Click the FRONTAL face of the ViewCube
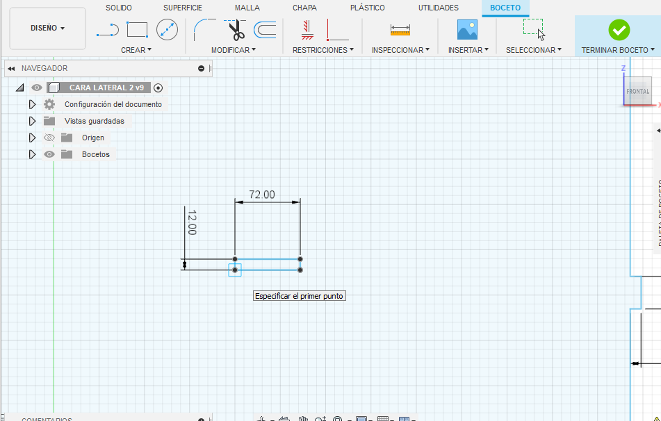Viewport: 661px width, 421px height. coord(637,91)
